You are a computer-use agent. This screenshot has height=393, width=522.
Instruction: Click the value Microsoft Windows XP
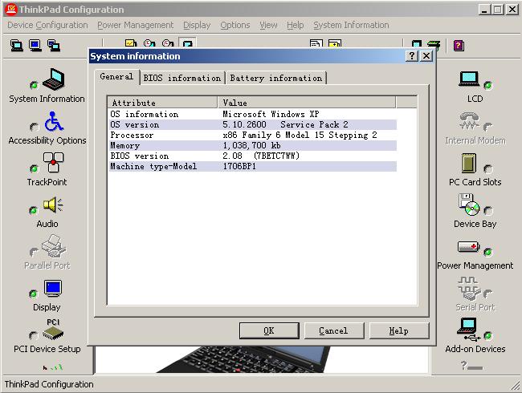271,114
